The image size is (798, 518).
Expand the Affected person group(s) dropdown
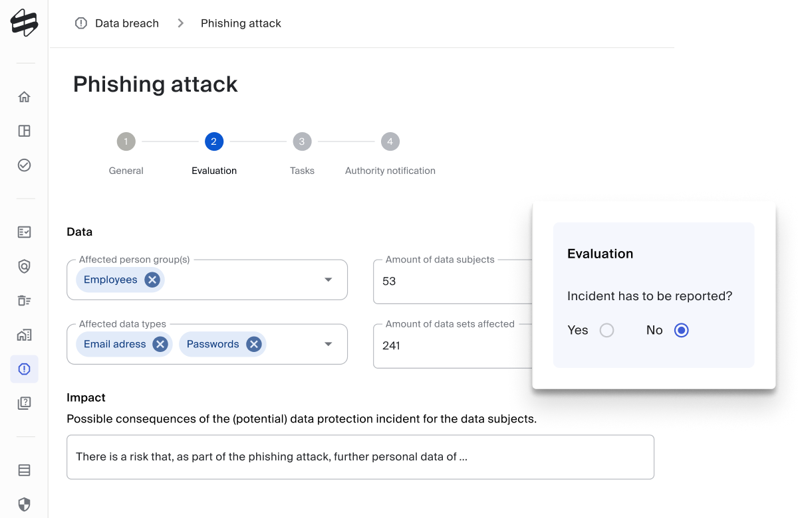pos(329,280)
